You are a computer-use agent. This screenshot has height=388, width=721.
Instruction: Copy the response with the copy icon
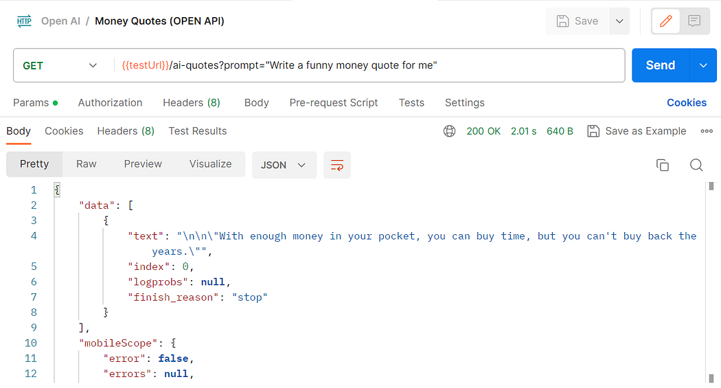[x=662, y=165]
